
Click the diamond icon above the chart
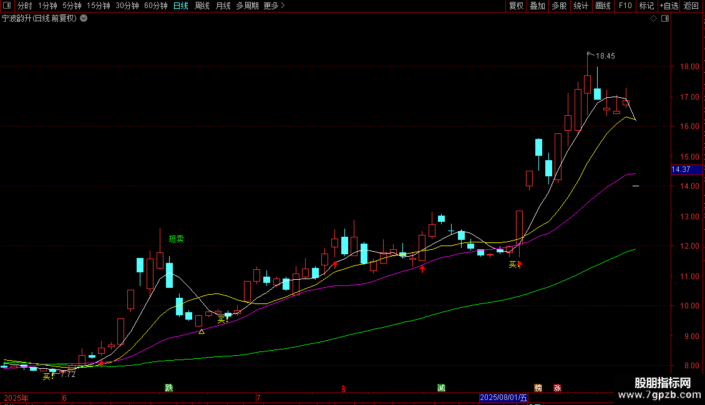(x=653, y=19)
